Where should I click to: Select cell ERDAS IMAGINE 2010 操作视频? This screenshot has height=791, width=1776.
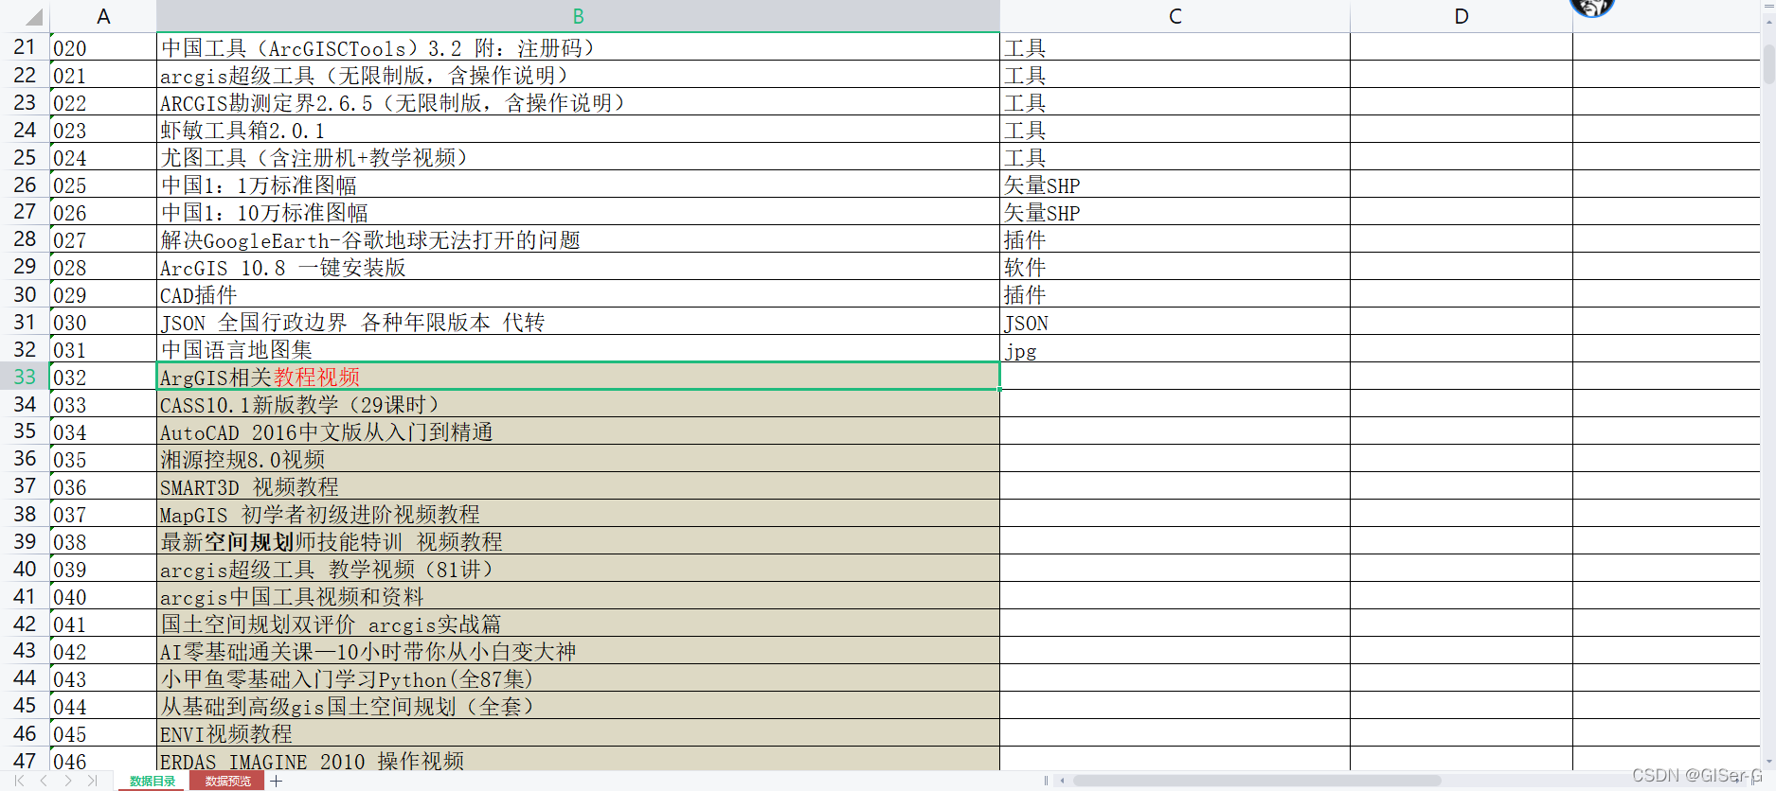[x=578, y=759]
